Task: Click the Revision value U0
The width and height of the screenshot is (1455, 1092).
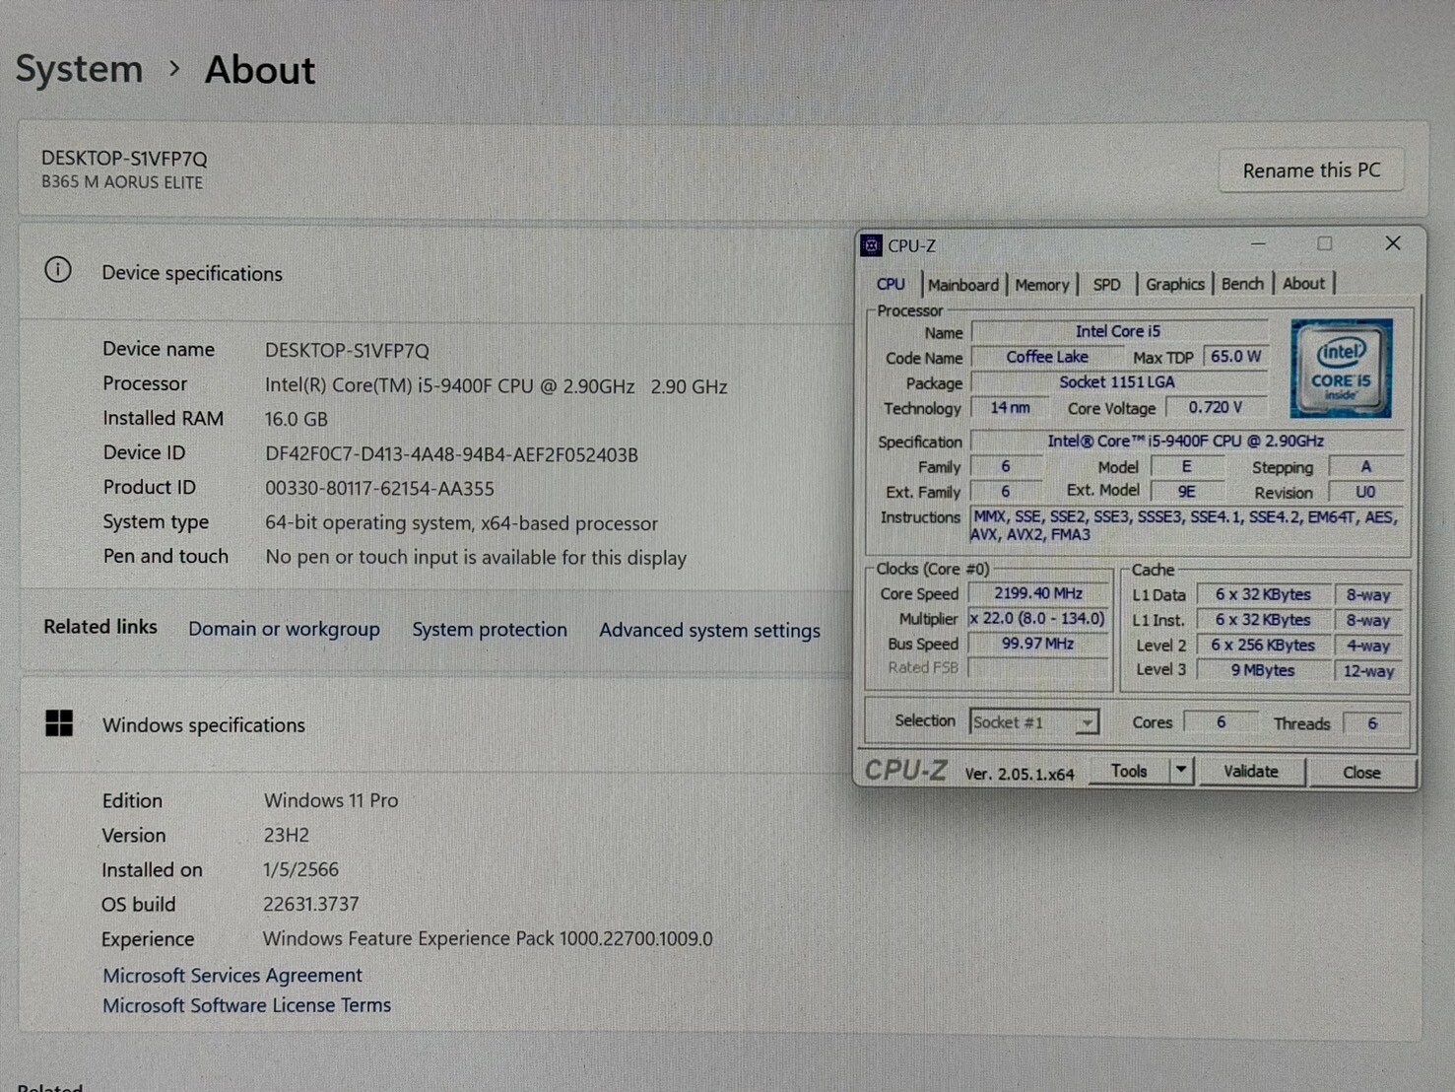Action: coord(1365,492)
